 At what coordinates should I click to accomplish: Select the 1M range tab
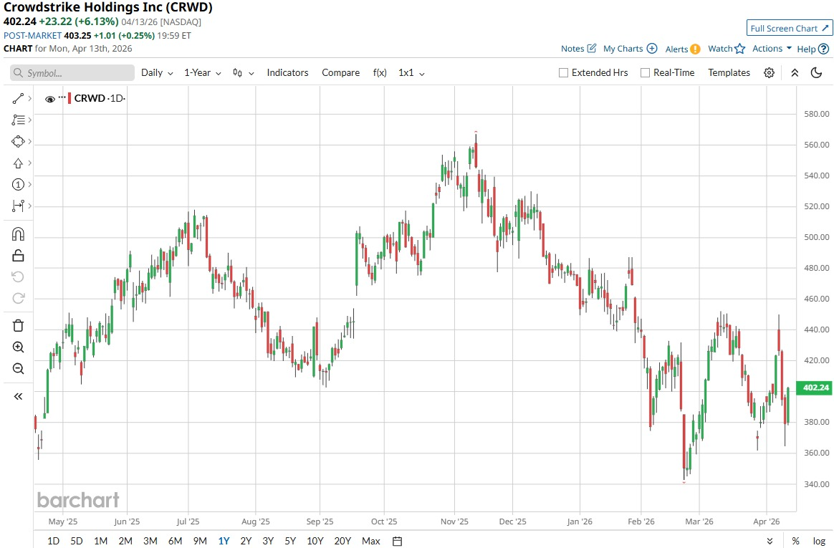coord(100,541)
